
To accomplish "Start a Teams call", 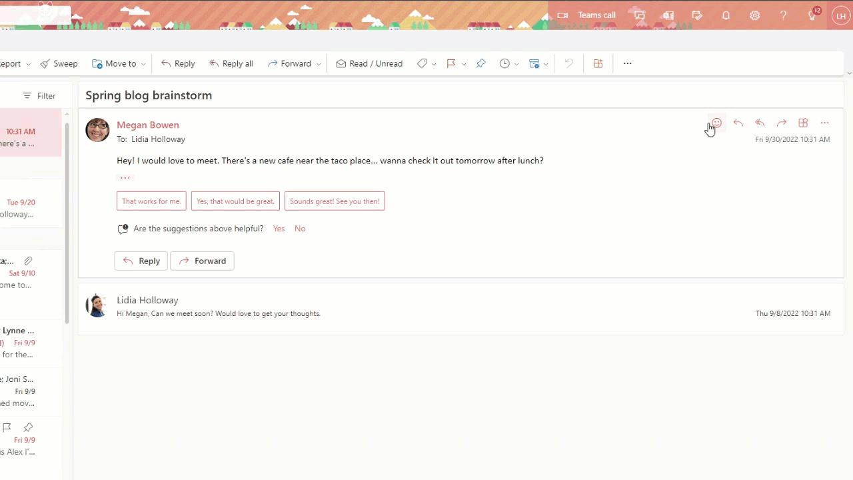I will pyautogui.click(x=586, y=15).
